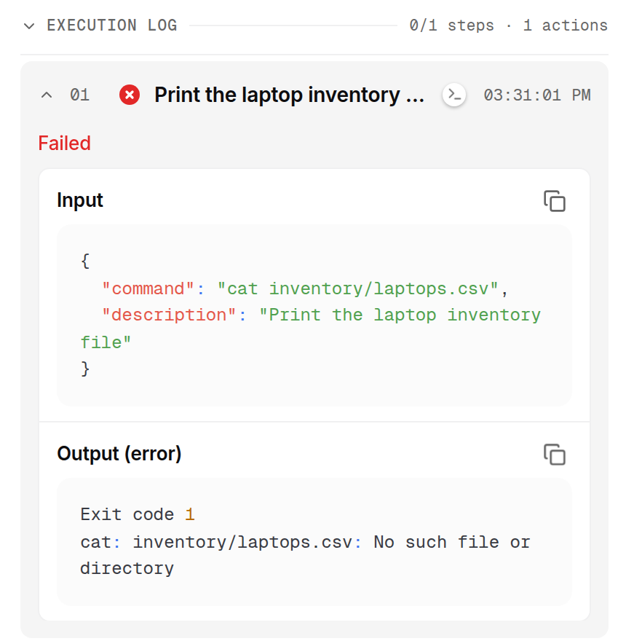This screenshot has width=626, height=641.
Task: Click the '0/1 steps · 1 actions' counter
Action: [508, 25]
